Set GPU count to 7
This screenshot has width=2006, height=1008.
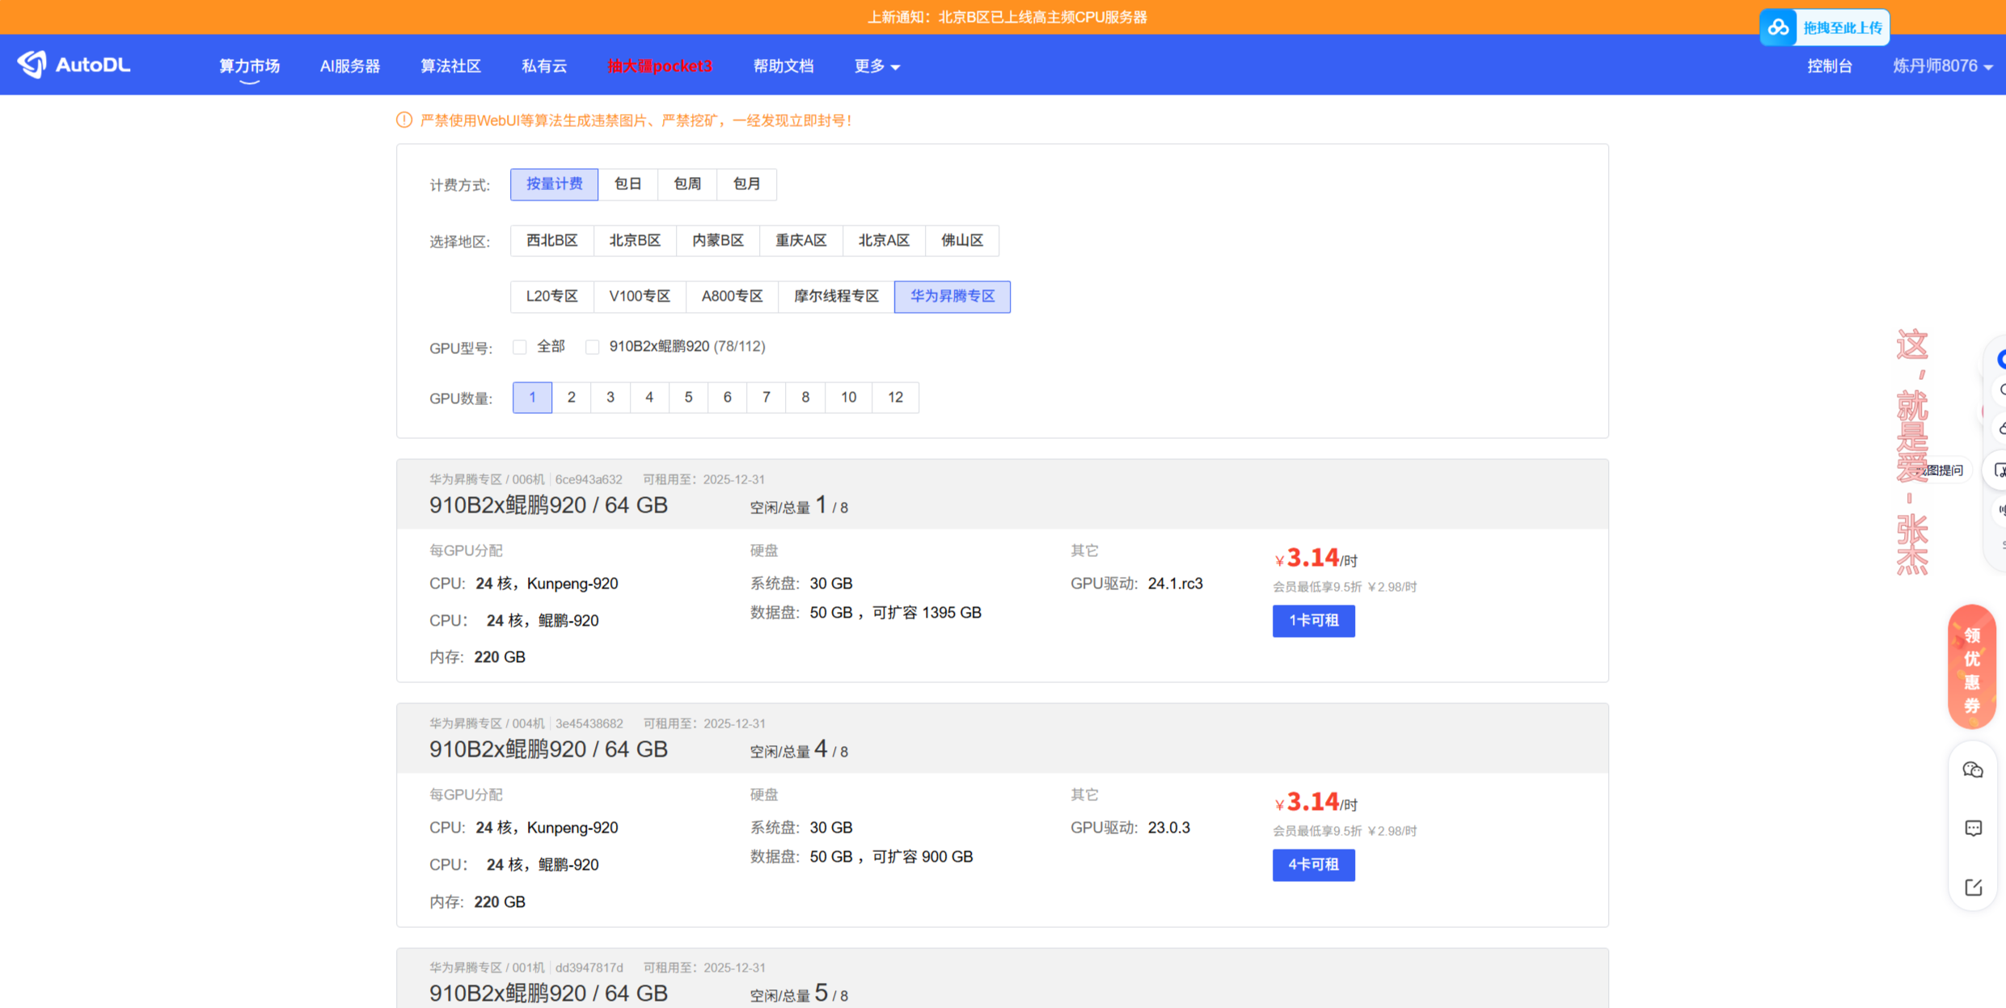[x=767, y=398]
